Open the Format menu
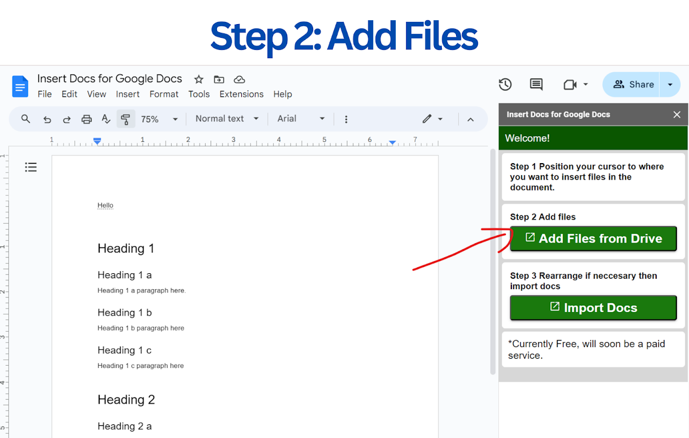This screenshot has width=689, height=438. point(164,94)
